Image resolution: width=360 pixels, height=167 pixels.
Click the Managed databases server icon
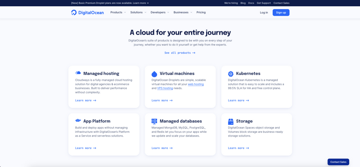[x=154, y=121]
